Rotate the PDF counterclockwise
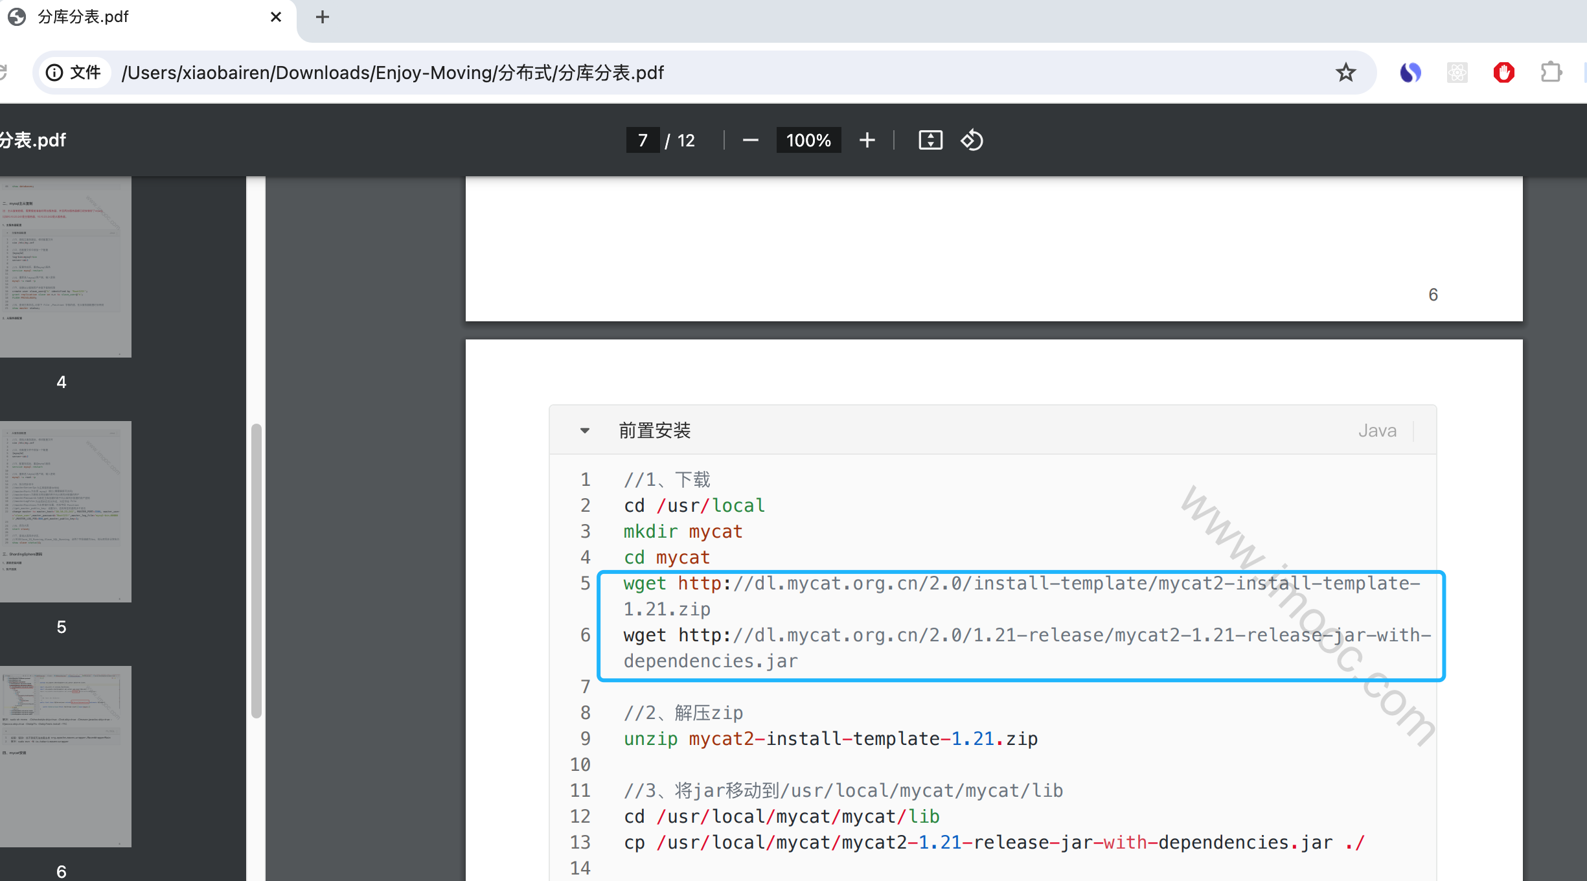1587x881 pixels. pyautogui.click(x=972, y=140)
